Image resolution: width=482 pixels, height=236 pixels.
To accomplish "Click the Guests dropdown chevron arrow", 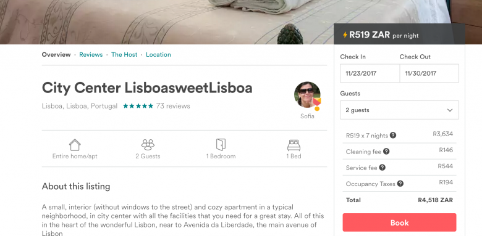I will point(450,110).
